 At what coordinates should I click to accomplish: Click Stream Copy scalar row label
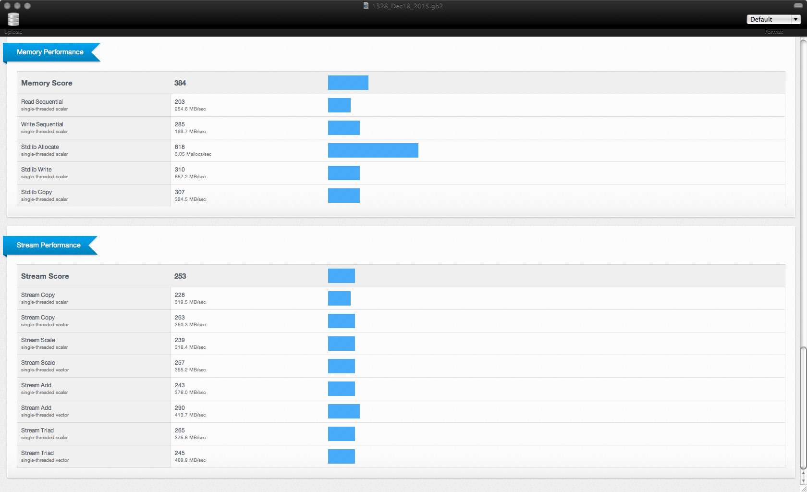38,295
